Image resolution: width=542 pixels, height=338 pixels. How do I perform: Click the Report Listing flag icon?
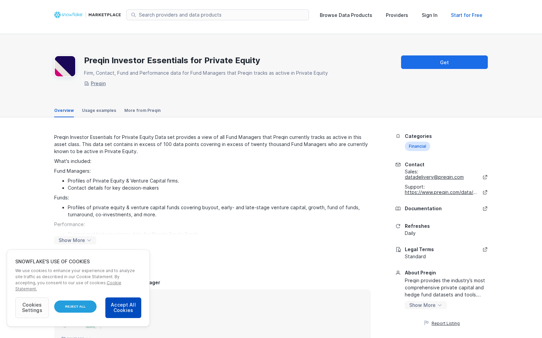[426, 323]
